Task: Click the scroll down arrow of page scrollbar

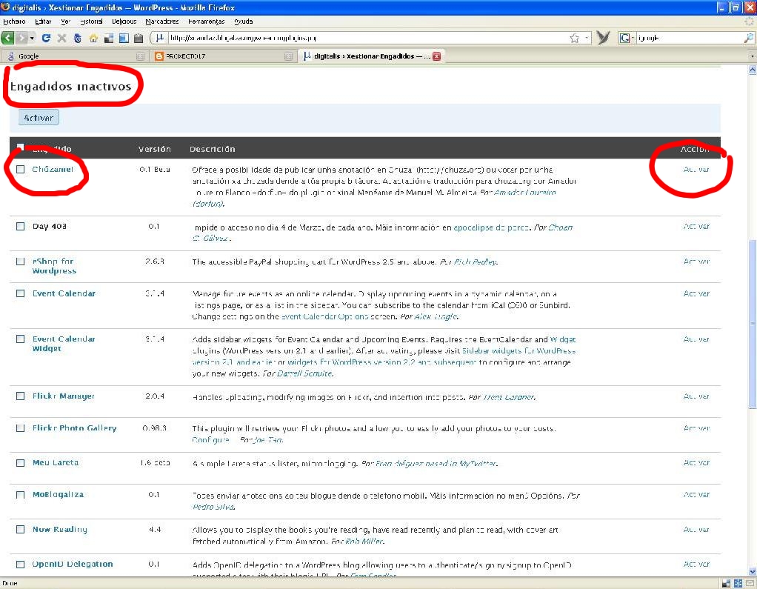Action: click(752, 572)
